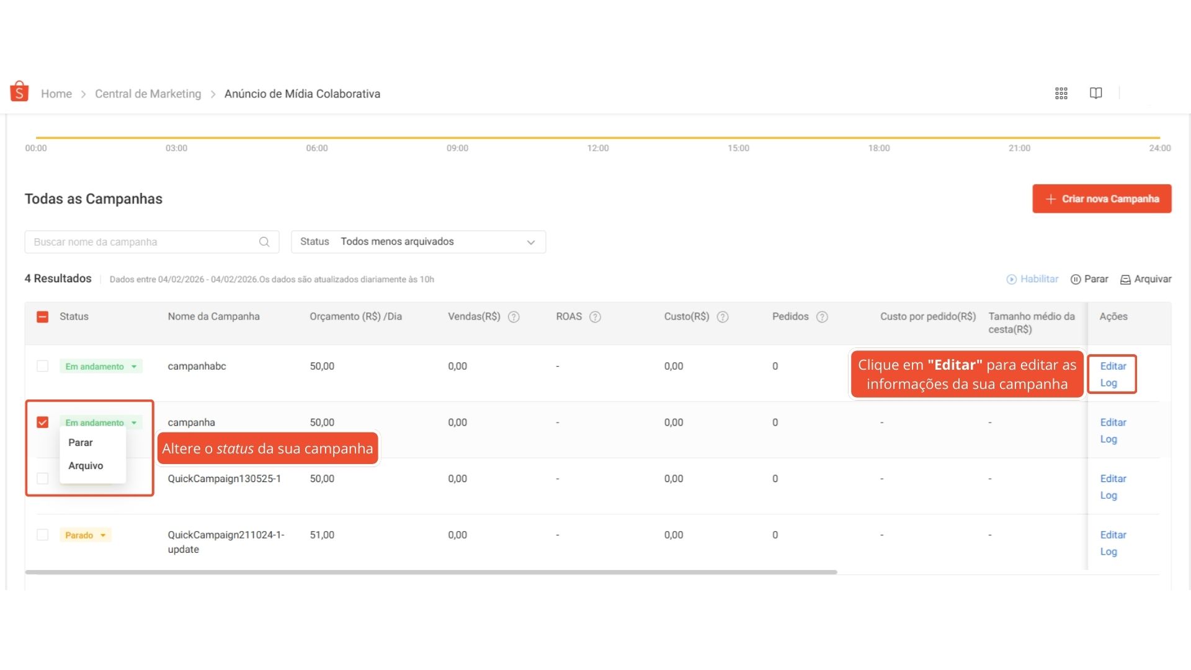Open the book guide icon

(1095, 93)
